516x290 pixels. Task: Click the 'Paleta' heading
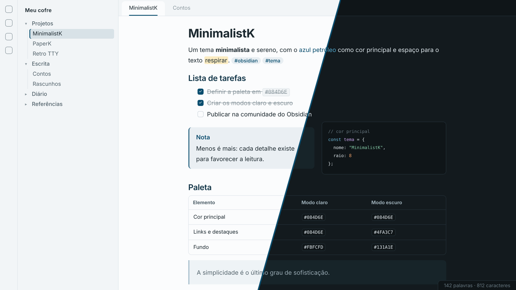200,187
